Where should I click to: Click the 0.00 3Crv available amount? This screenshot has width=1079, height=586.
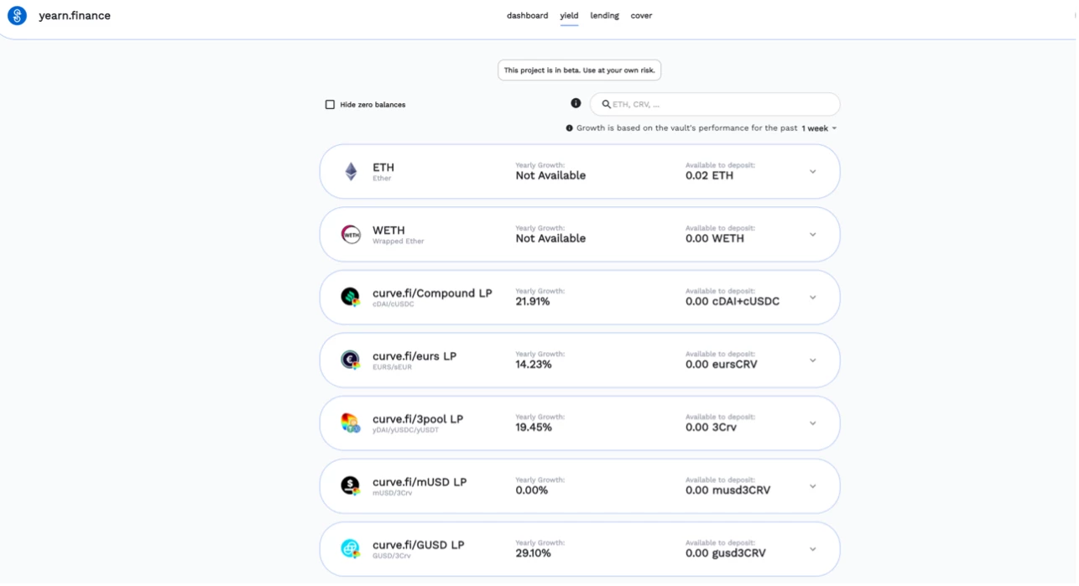point(711,428)
